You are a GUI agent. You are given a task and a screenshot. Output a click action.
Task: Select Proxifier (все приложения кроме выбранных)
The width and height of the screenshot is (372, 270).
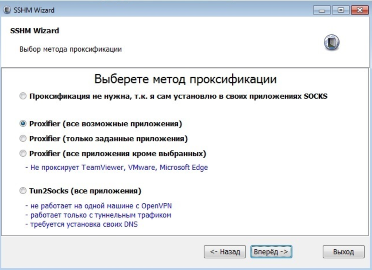tap(23, 153)
